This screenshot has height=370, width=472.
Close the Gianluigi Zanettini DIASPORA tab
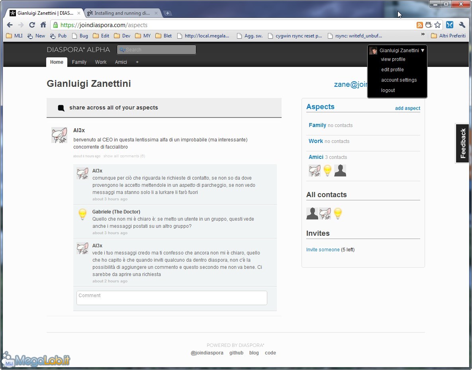(79, 13)
